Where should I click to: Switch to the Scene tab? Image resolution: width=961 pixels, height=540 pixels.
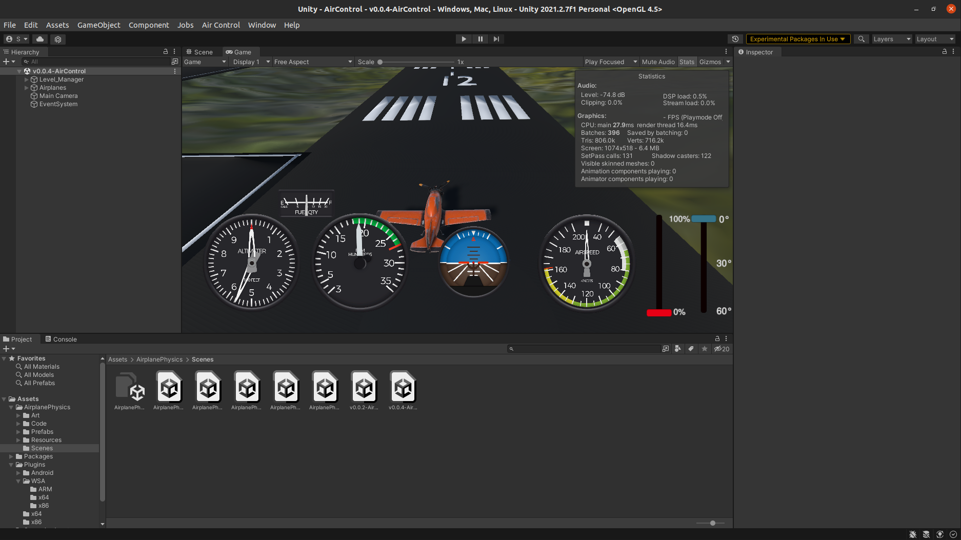(x=199, y=52)
